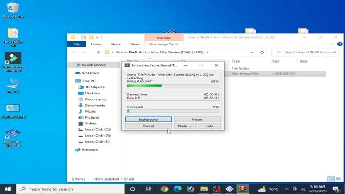Open the notification center icon
345x194 pixels.
pos(336,189)
